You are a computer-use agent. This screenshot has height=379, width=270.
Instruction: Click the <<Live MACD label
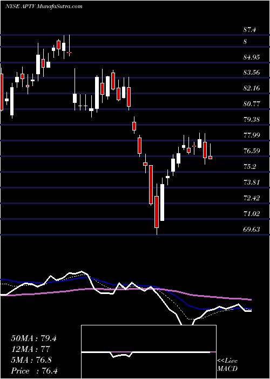click(227, 365)
